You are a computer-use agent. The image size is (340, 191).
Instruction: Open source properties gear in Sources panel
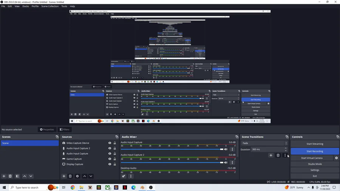(x=77, y=176)
